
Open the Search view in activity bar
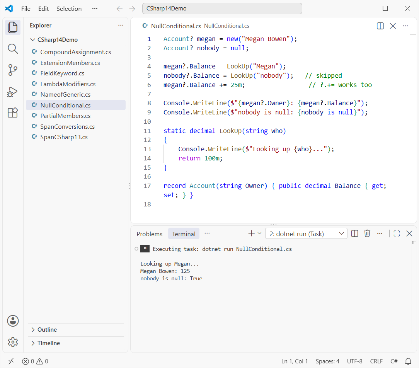[12, 49]
